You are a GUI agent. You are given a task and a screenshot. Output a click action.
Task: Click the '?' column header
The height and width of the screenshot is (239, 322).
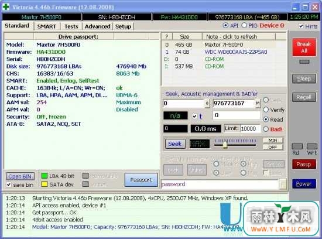click(x=167, y=36)
